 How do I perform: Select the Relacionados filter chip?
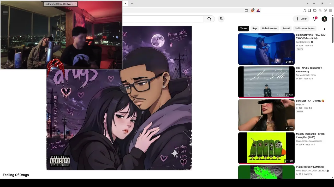270,29
